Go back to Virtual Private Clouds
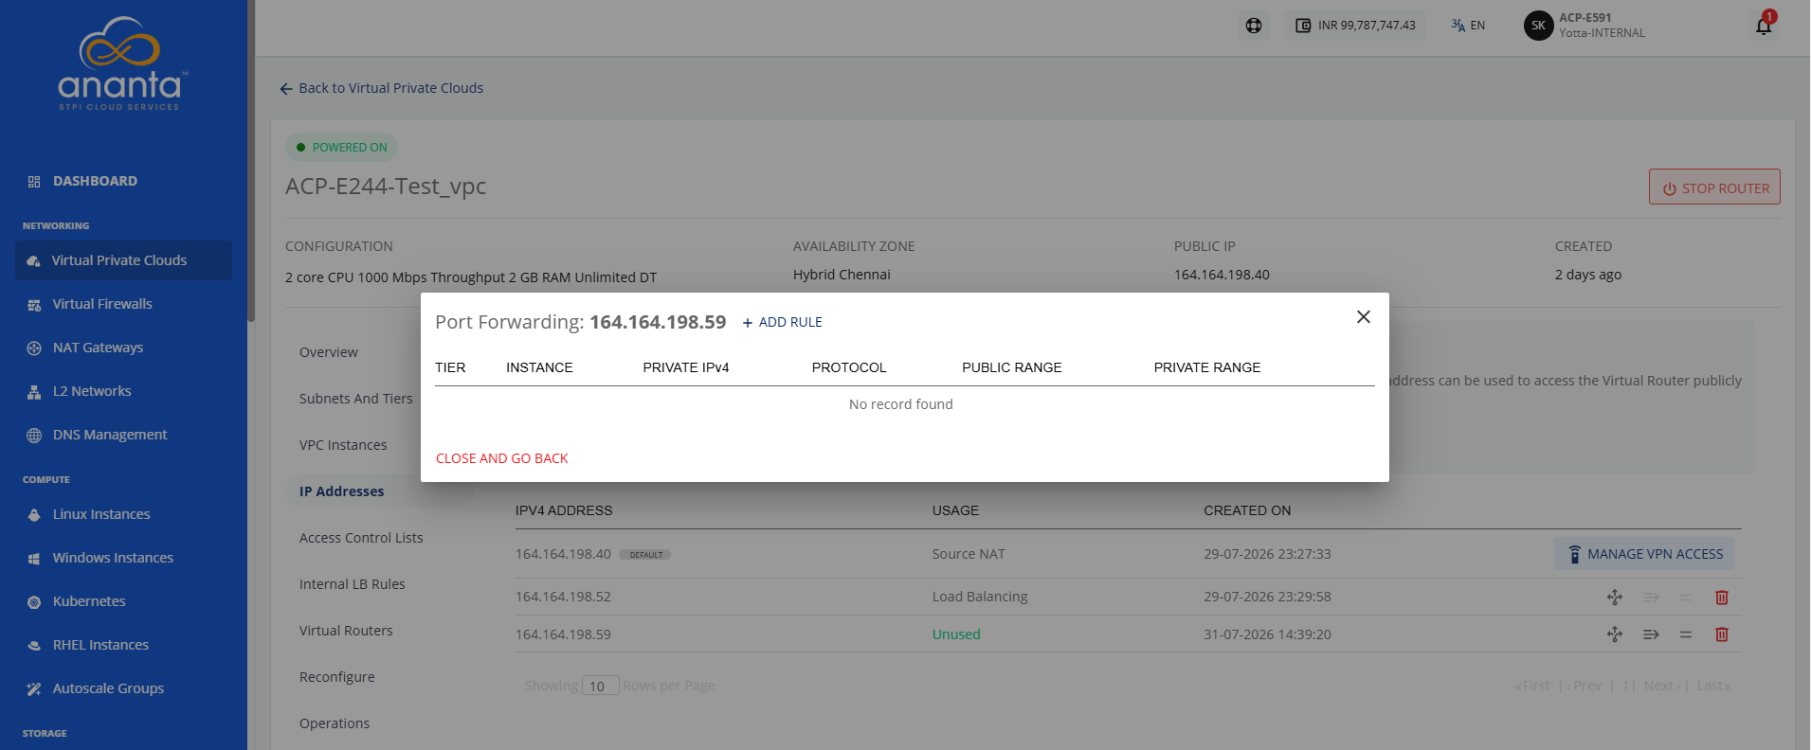 point(381,88)
